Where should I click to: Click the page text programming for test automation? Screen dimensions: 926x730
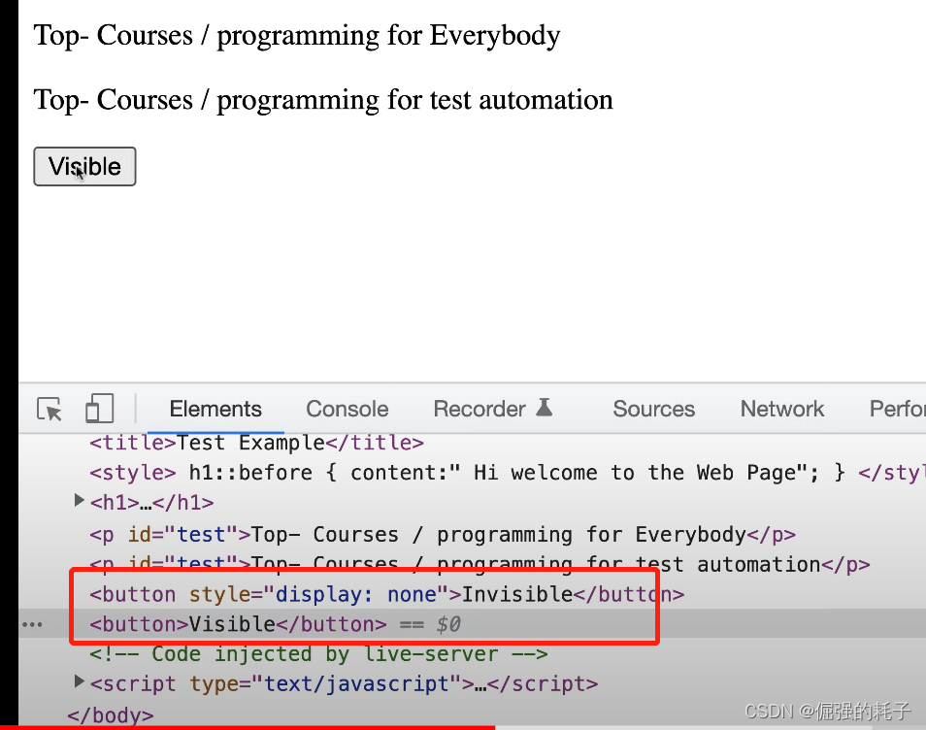click(x=414, y=100)
